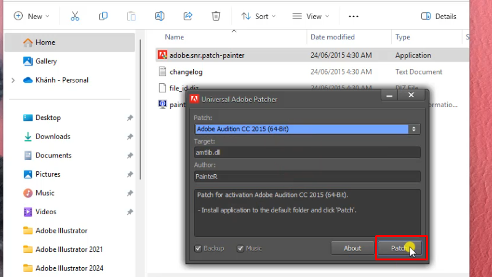
Task: Click the Patch combo box spinner arrows
Action: coord(414,129)
